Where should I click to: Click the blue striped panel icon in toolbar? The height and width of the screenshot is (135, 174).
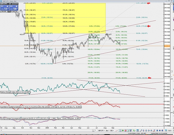[x=131, y=131]
